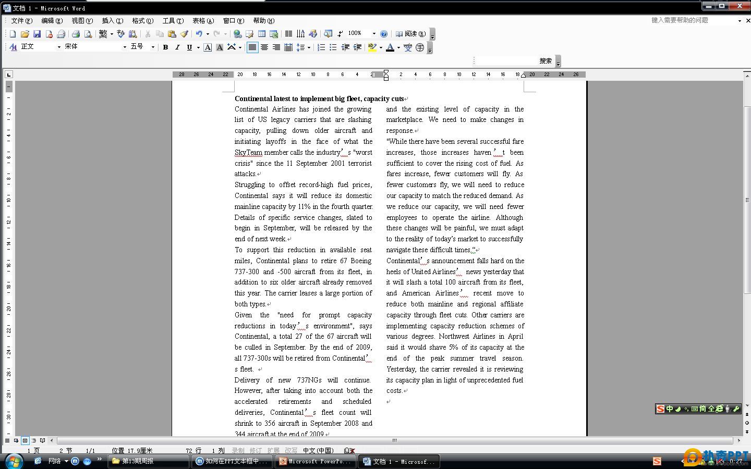This screenshot has height=469, width=751.
Task: Insert a hyperlink with the globe icon
Action: [237, 34]
